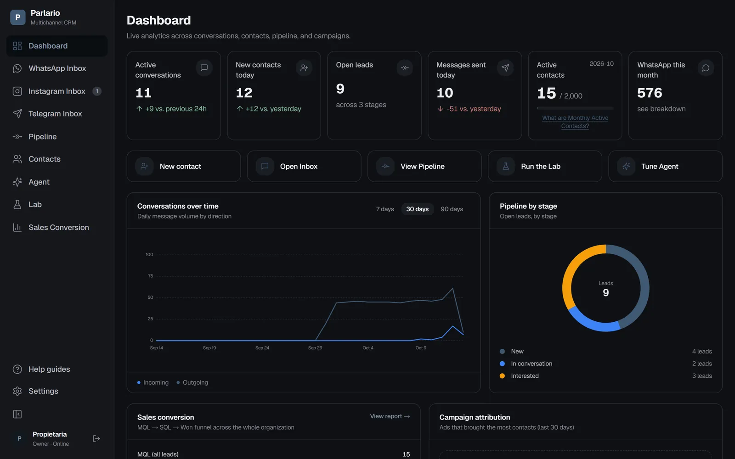The height and width of the screenshot is (459, 735).
Task: Toggle the Incoming legend item
Action: click(x=153, y=382)
